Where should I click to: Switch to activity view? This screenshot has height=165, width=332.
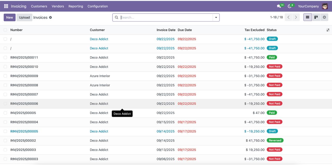324,17
